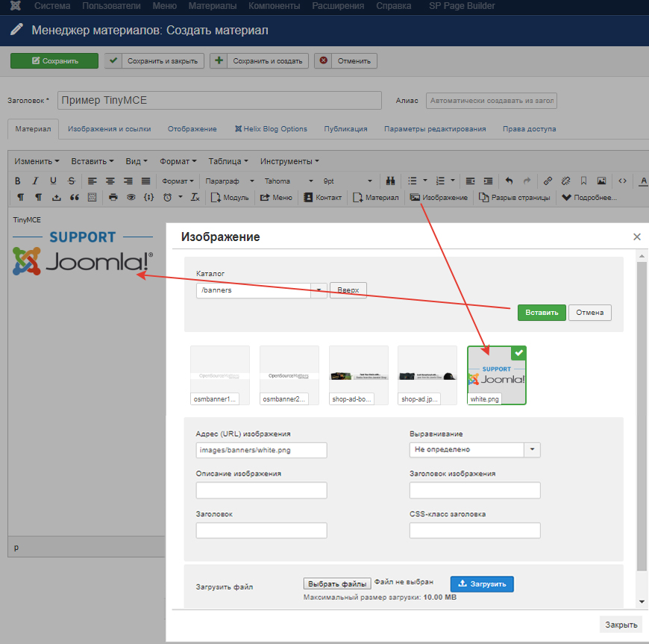Click the green Вставить button
Screen dimensions: 649x644
click(542, 313)
